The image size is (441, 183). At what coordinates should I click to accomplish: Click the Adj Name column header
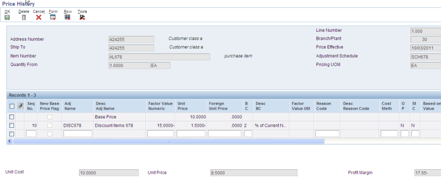(x=77, y=106)
